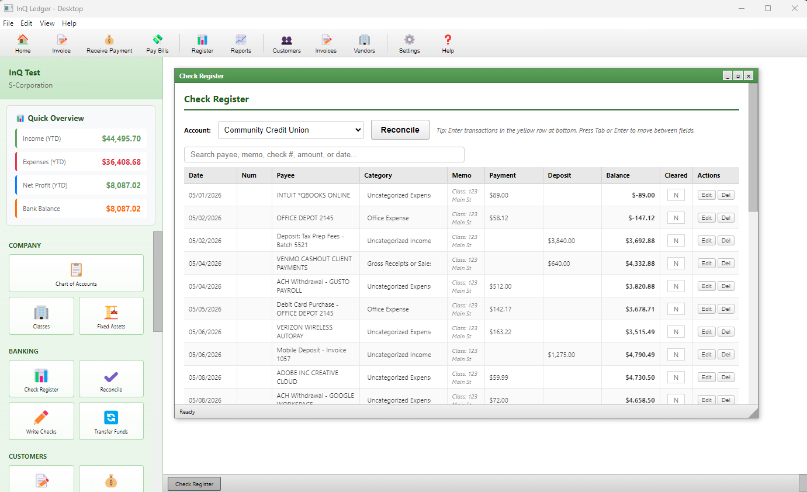Open the Home toolbar icon
Image resolution: width=807 pixels, height=492 pixels.
[23, 43]
